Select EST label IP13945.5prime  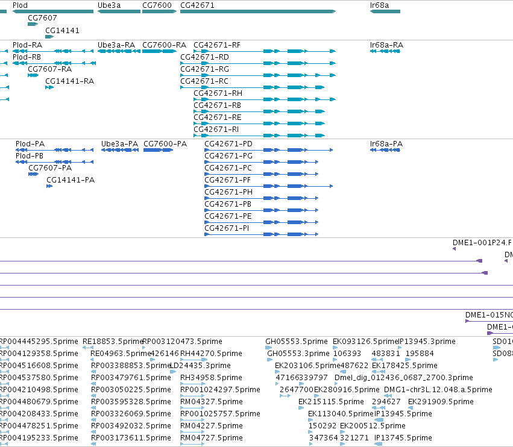403,414
